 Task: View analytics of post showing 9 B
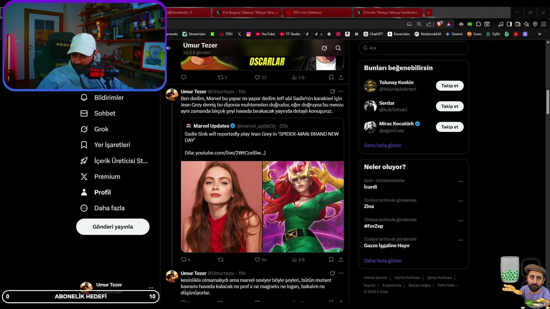[298, 260]
